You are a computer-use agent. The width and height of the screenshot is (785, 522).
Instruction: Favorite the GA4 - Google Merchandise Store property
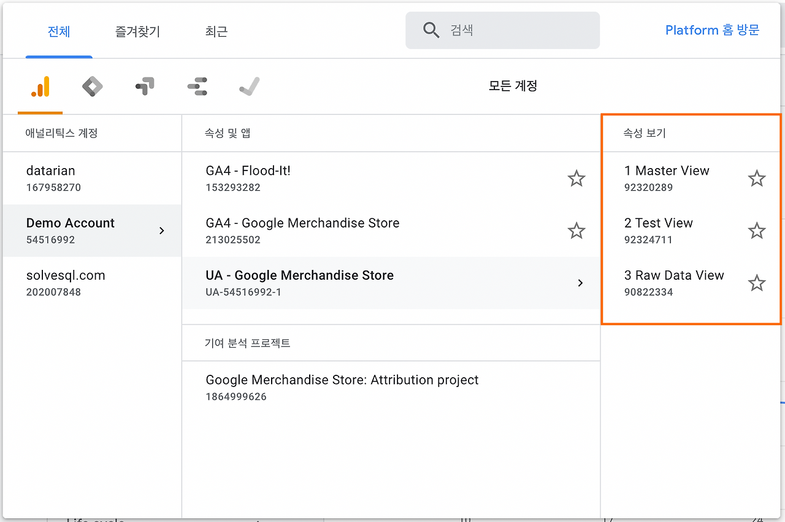pos(576,231)
